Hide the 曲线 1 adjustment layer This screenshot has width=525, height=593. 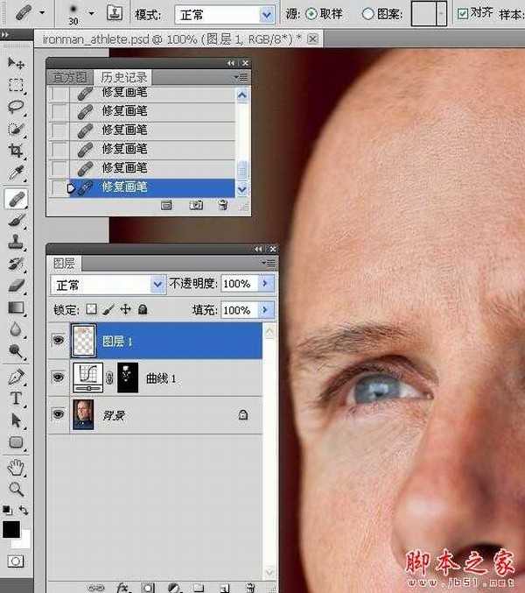(59, 378)
